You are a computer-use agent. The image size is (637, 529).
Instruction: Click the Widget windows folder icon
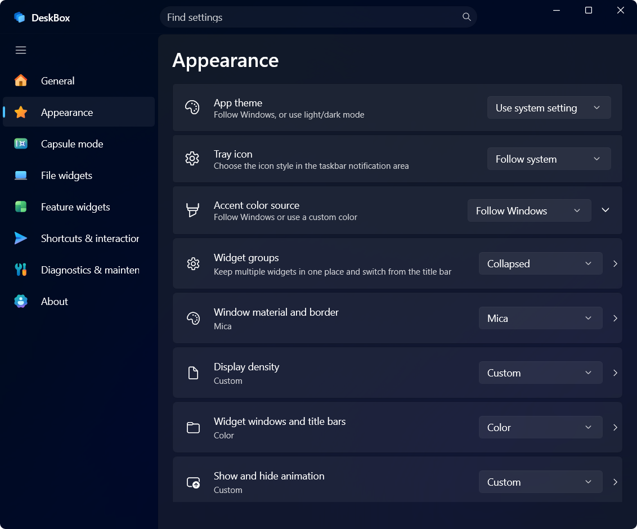point(193,428)
